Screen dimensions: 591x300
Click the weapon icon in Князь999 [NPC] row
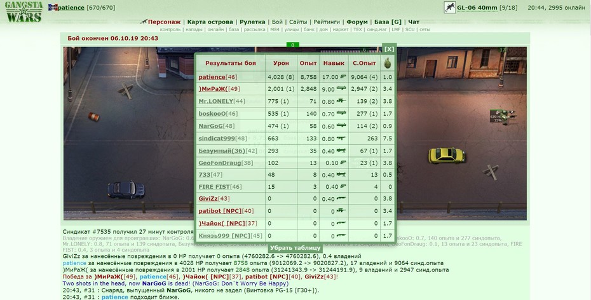[x=341, y=235]
